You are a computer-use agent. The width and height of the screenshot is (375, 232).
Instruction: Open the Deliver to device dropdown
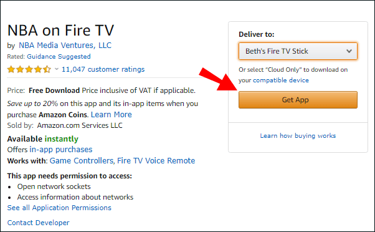(x=298, y=51)
